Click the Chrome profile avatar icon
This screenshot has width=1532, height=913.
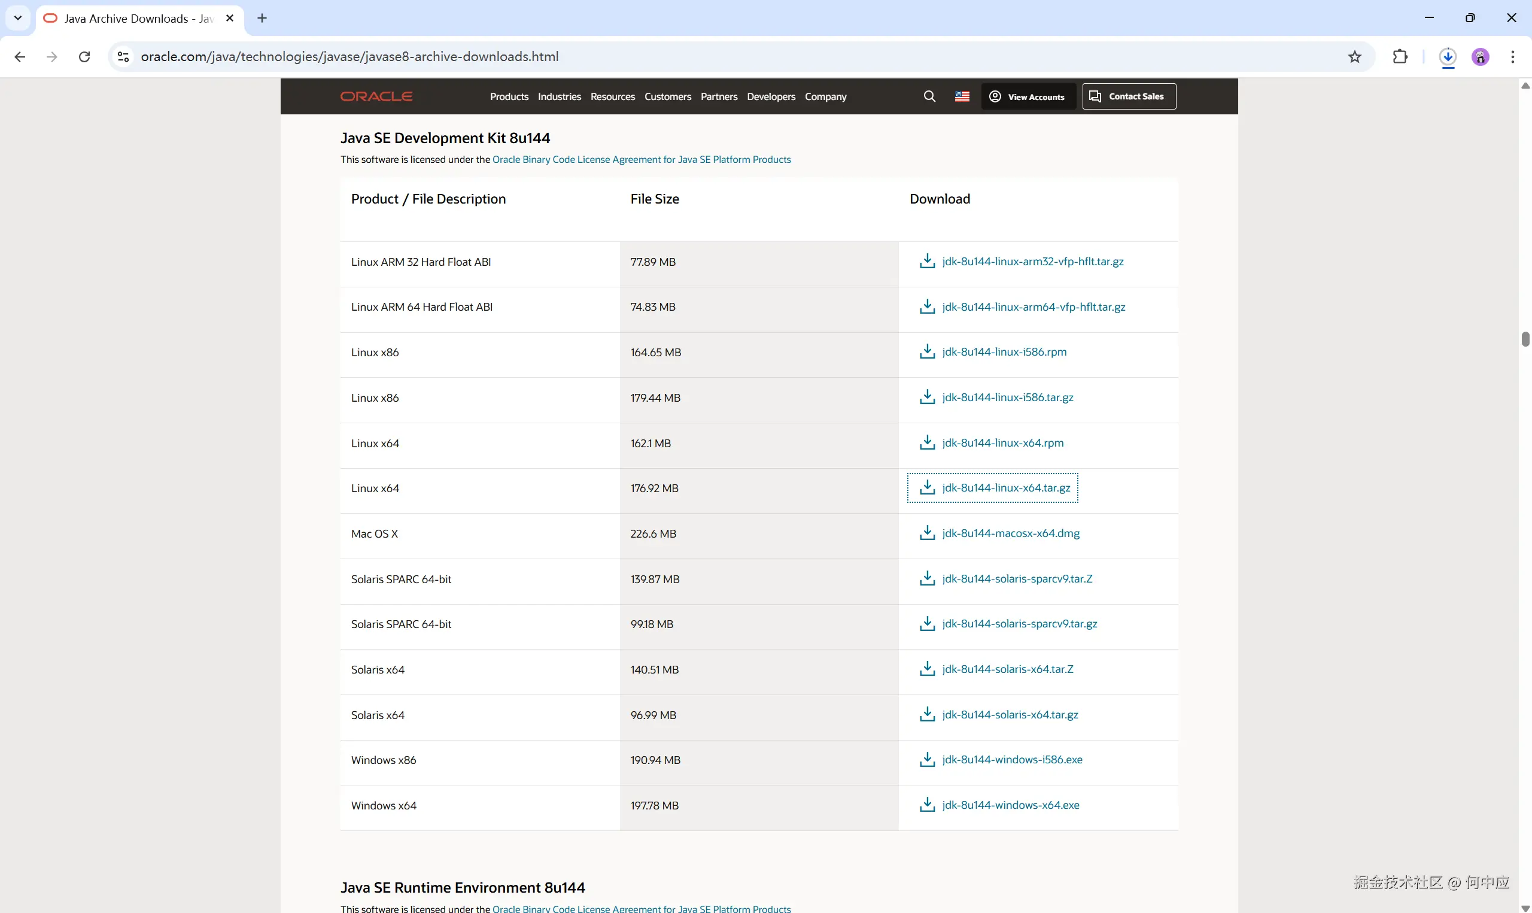coord(1480,57)
